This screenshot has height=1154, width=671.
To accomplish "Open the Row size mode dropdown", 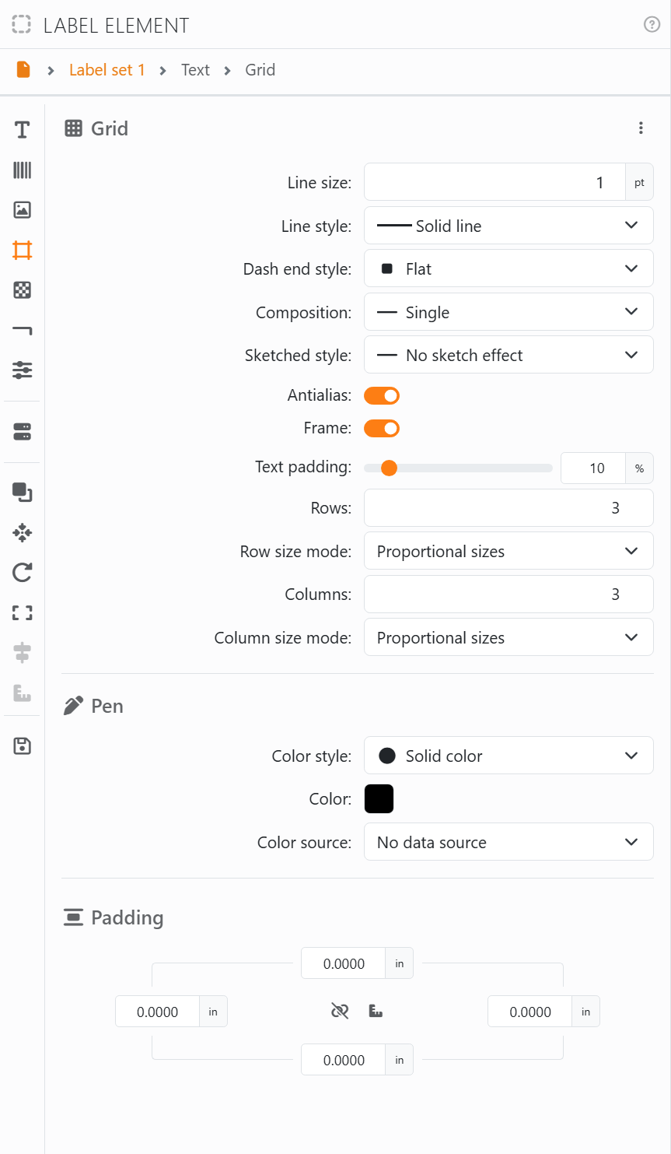I will click(x=508, y=551).
